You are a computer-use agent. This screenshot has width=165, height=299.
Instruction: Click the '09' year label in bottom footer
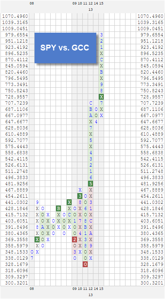[x=74, y=289]
